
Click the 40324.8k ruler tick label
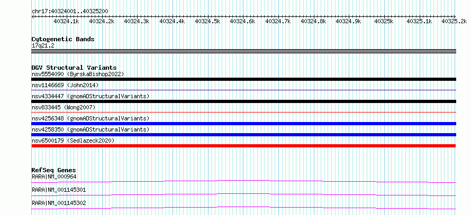pyautogui.click(x=314, y=21)
